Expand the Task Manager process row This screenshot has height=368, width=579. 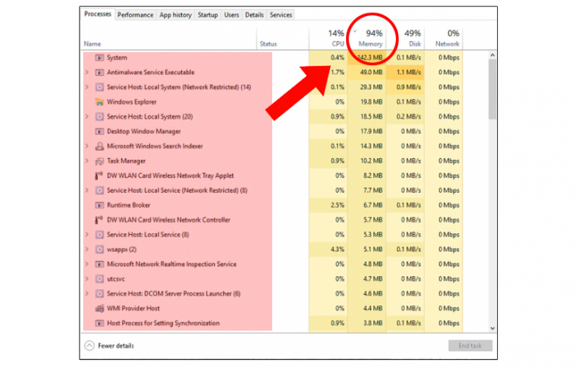click(x=87, y=161)
